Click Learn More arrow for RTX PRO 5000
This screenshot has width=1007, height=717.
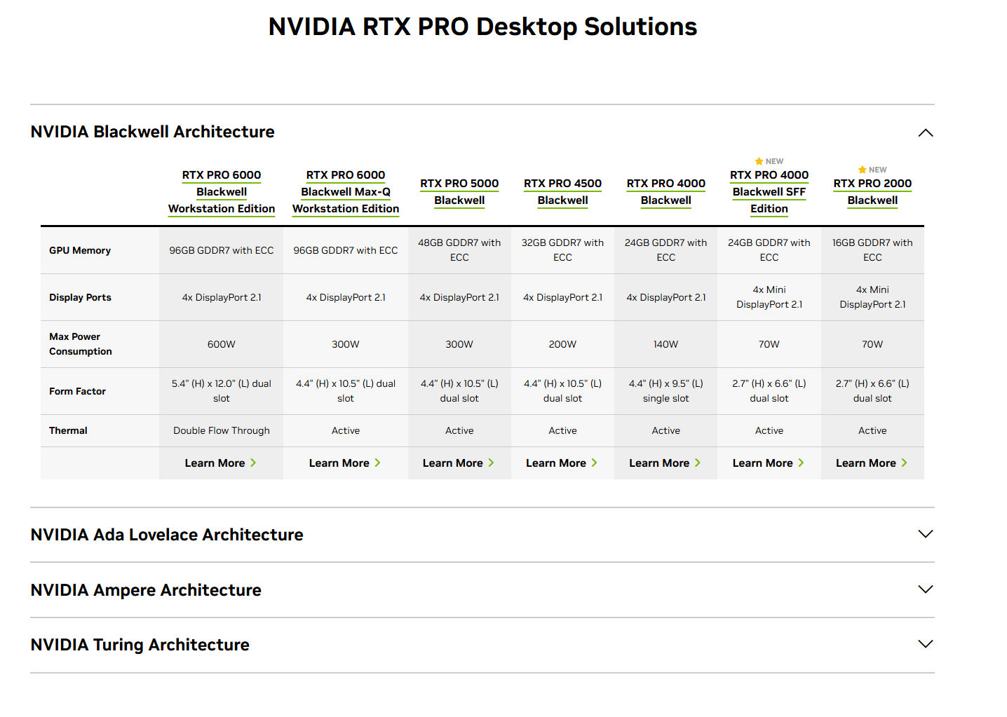491,463
